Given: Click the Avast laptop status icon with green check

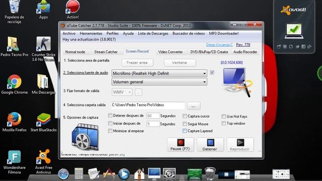Looking at the screenshot, I should (x=294, y=31).
